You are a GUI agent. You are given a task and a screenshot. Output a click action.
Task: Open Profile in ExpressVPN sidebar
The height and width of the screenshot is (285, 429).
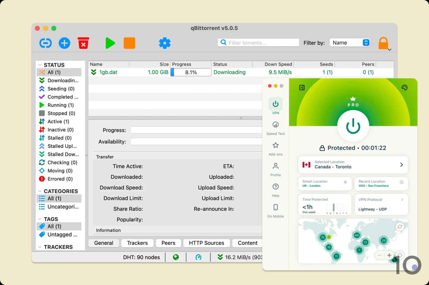[276, 169]
